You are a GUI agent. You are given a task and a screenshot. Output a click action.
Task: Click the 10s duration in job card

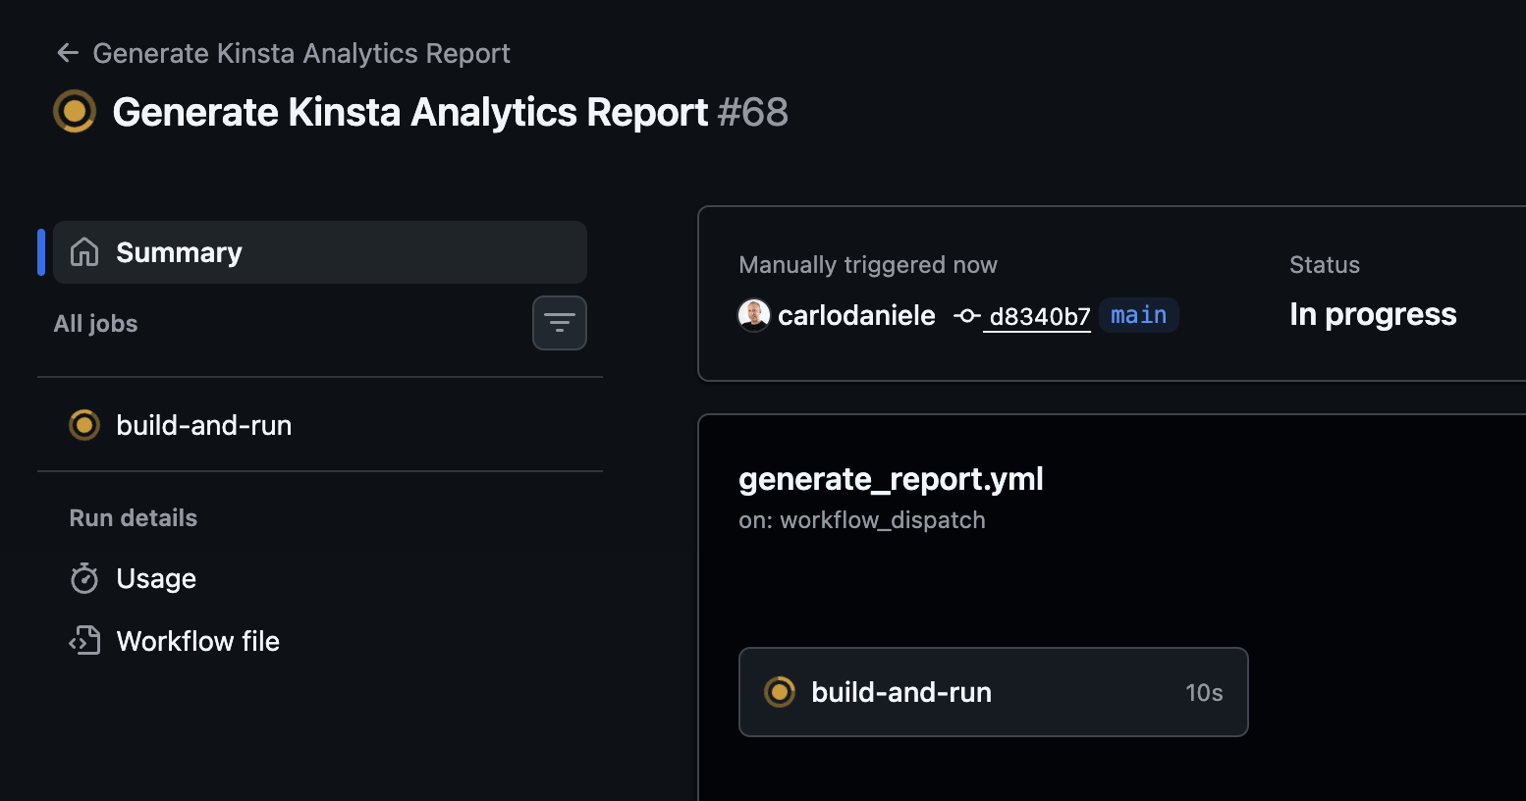coord(1204,692)
